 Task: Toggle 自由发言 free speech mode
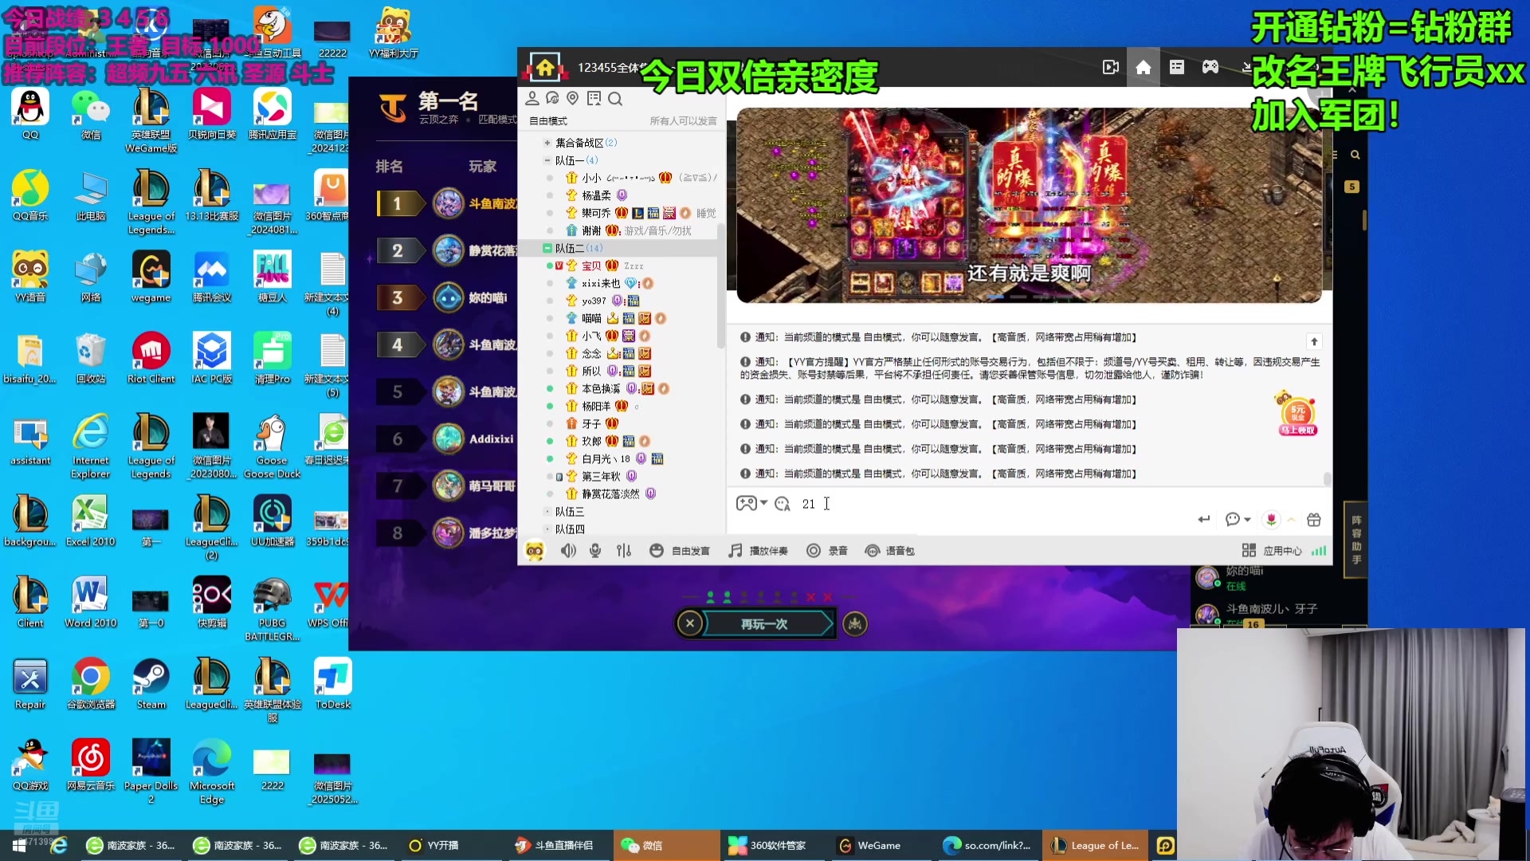point(680,551)
